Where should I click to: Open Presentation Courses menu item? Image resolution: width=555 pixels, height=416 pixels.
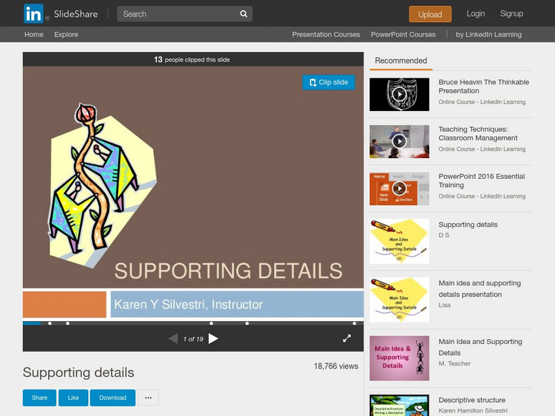click(326, 34)
